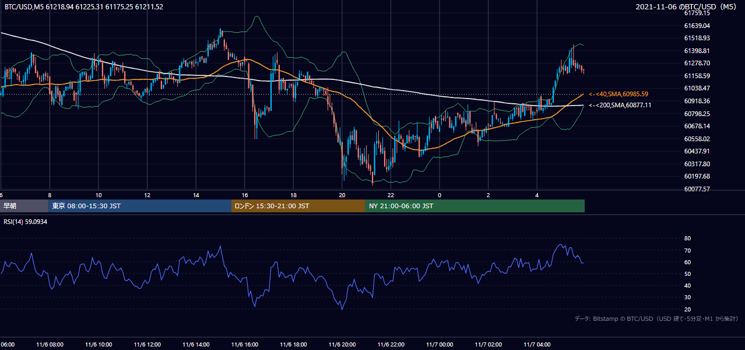The width and height of the screenshot is (745, 350).
Task: Click the 11/6 12:00 date label
Action: click(x=147, y=345)
